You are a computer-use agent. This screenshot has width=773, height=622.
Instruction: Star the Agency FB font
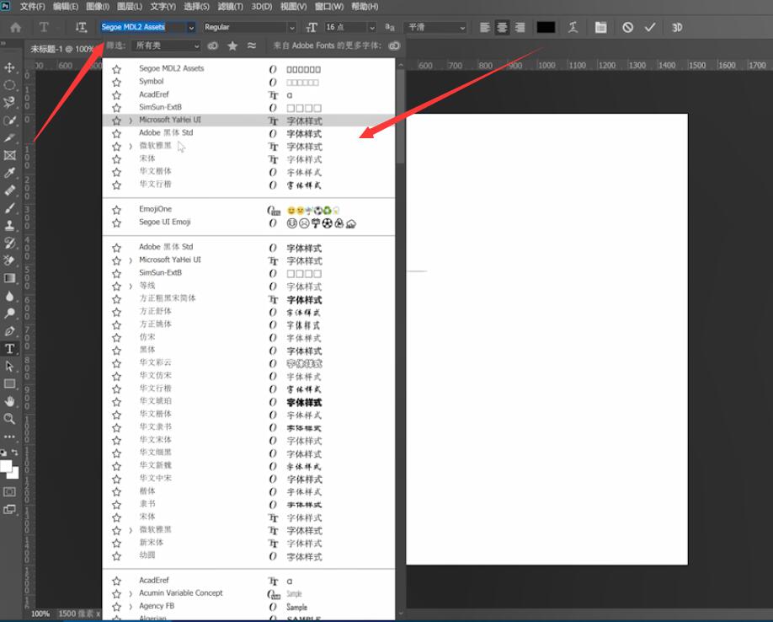tap(116, 607)
